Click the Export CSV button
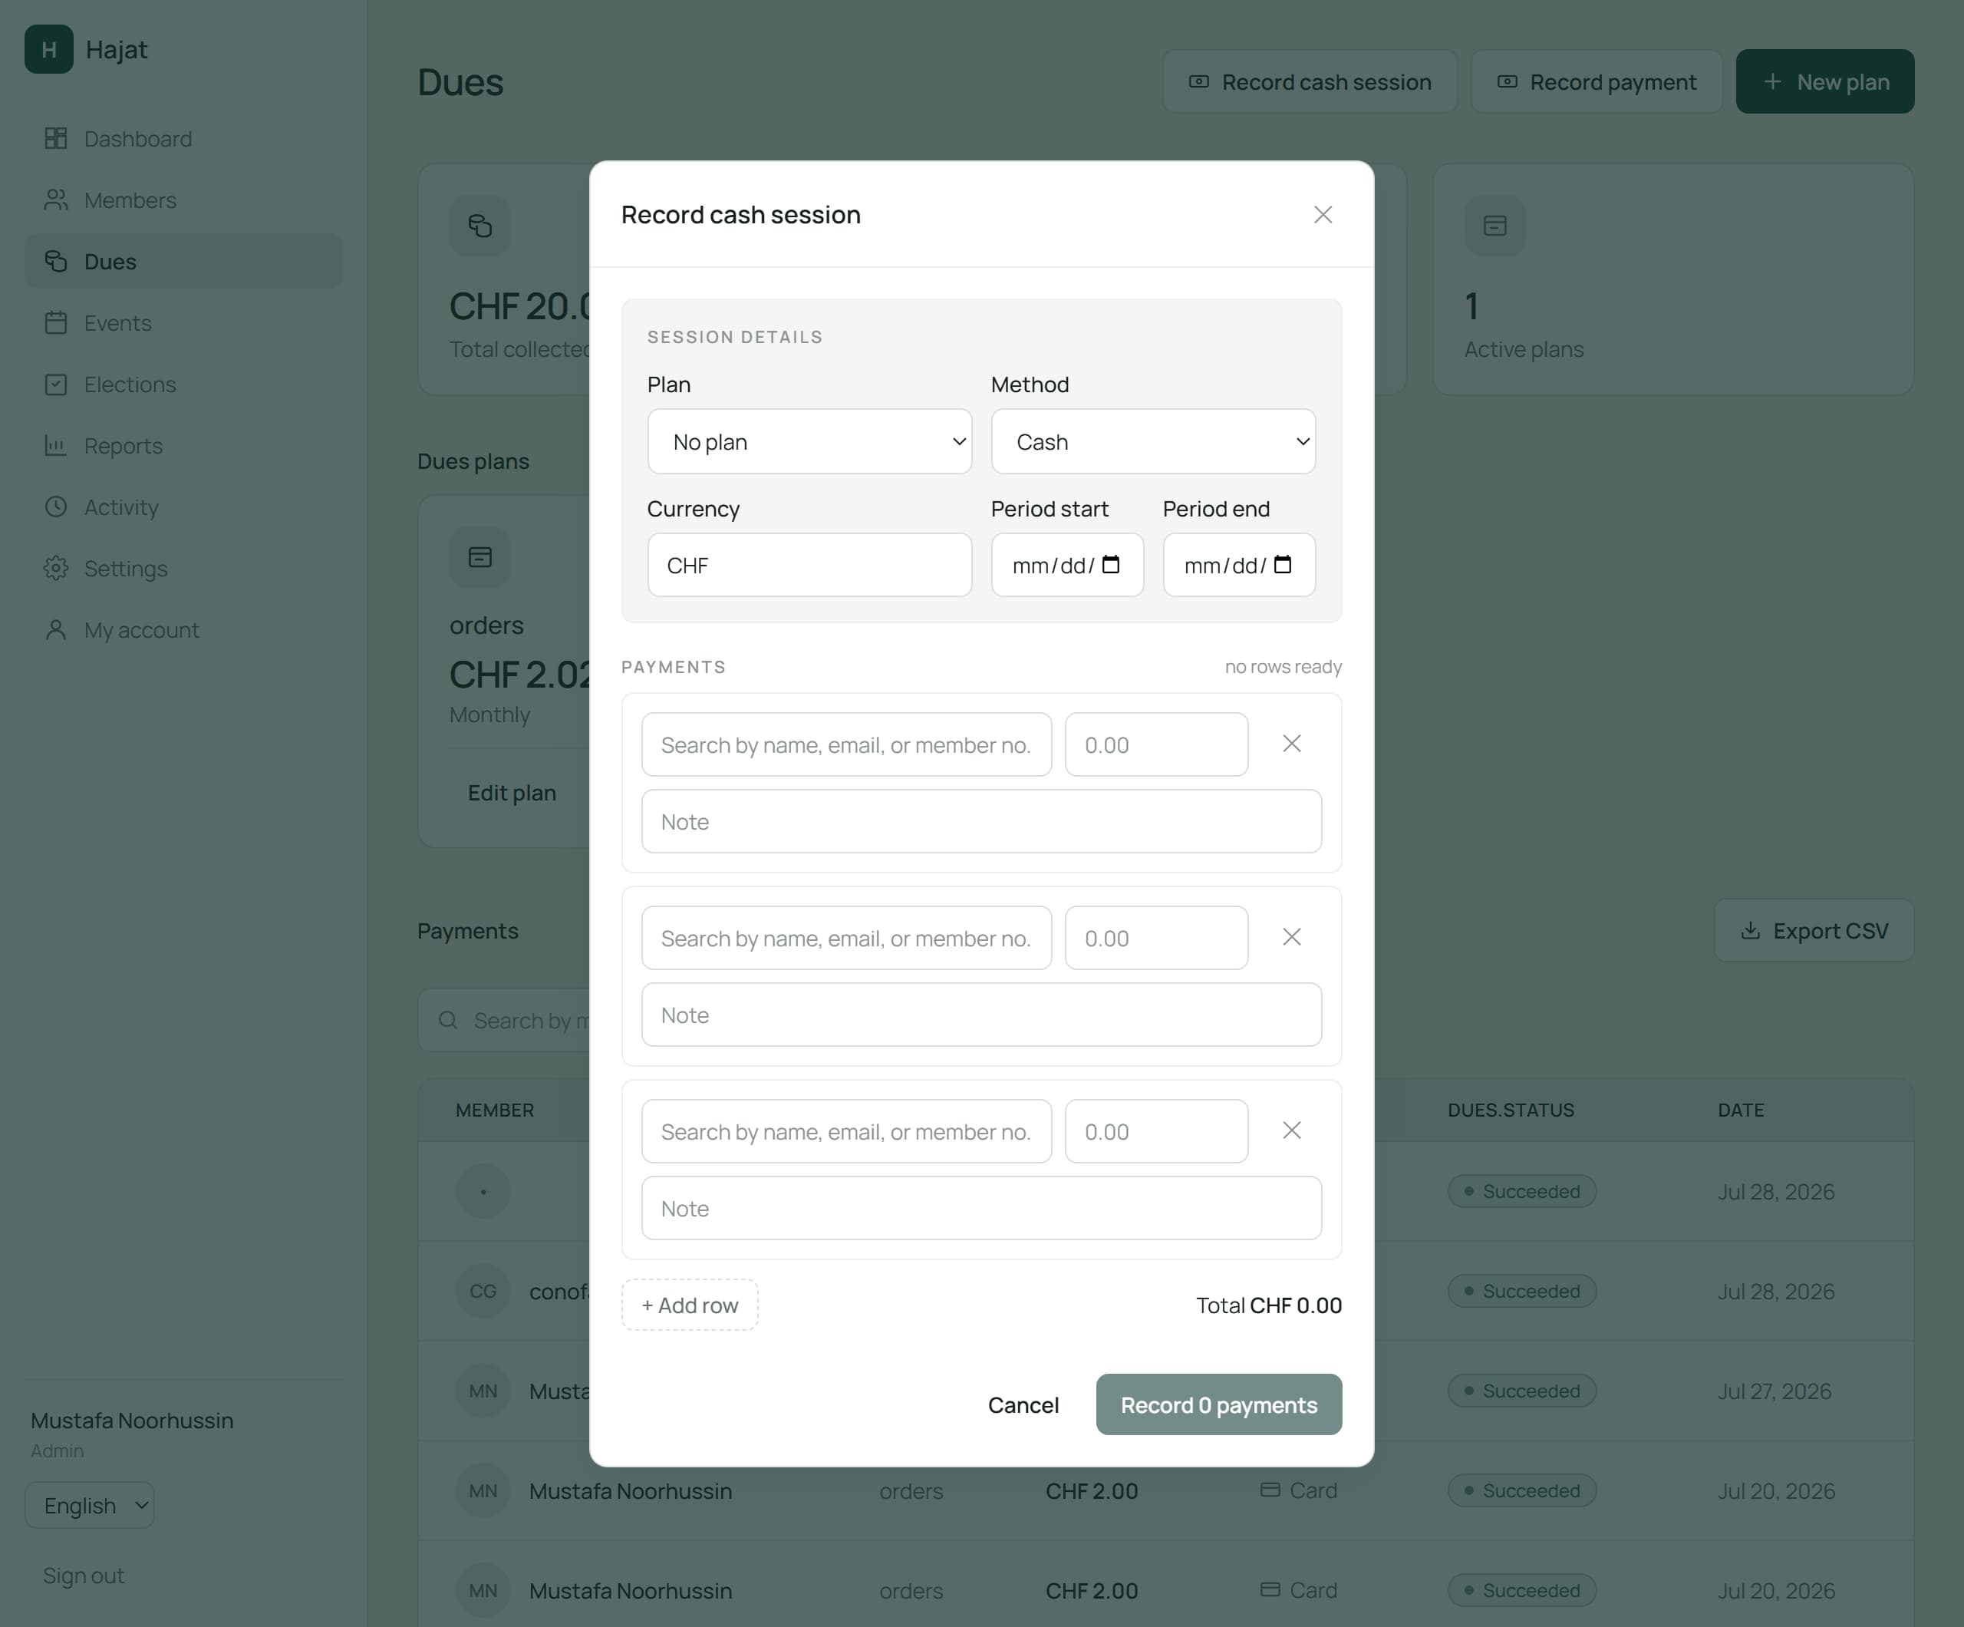1964x1627 pixels. point(1814,931)
